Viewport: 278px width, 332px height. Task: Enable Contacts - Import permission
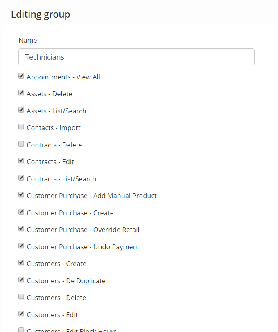(21, 127)
